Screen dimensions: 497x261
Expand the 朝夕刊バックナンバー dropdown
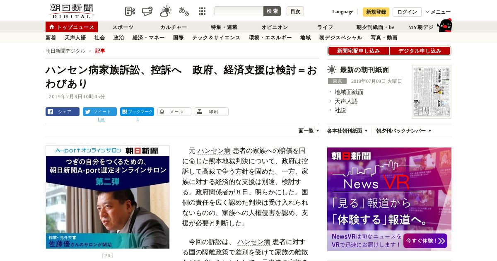[404, 131]
